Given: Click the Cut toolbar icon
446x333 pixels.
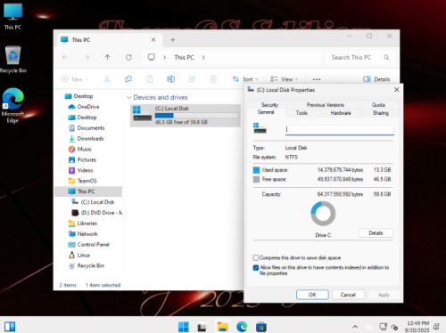Looking at the screenshot, I should (107, 79).
